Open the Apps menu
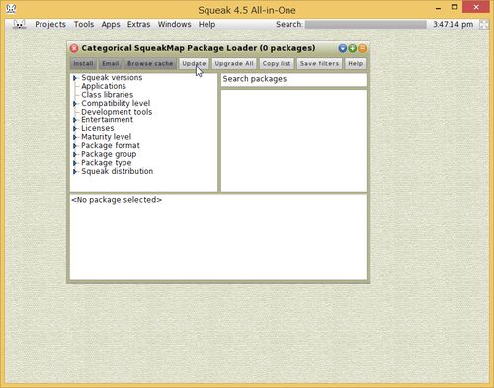Viewport: 494px width, 388px height. point(111,24)
